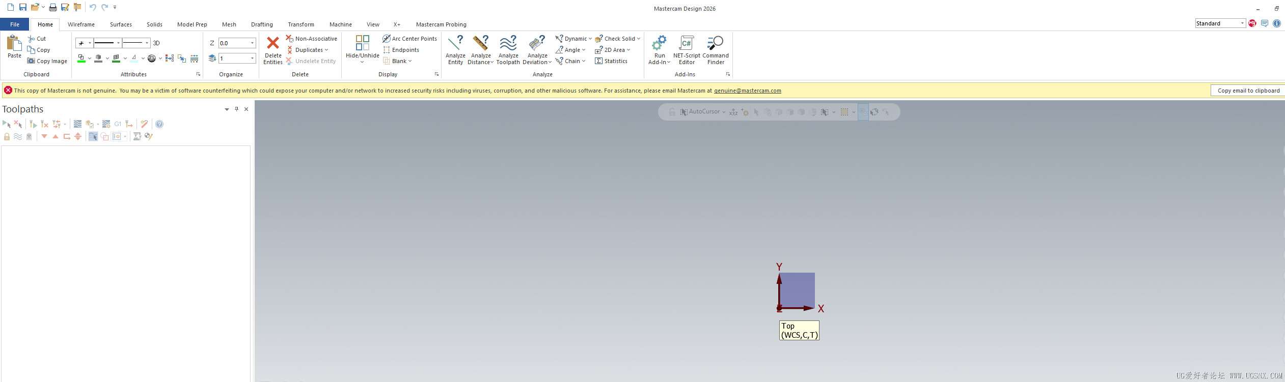This screenshot has height=382, width=1285.
Task: Click the genuine@mastercam.com email link
Action: [x=747, y=91]
